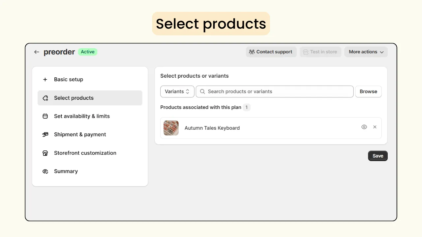Click the Browse button

[368, 92]
